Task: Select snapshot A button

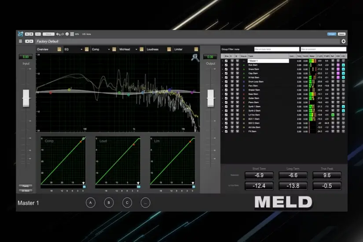Action: (x=91, y=203)
